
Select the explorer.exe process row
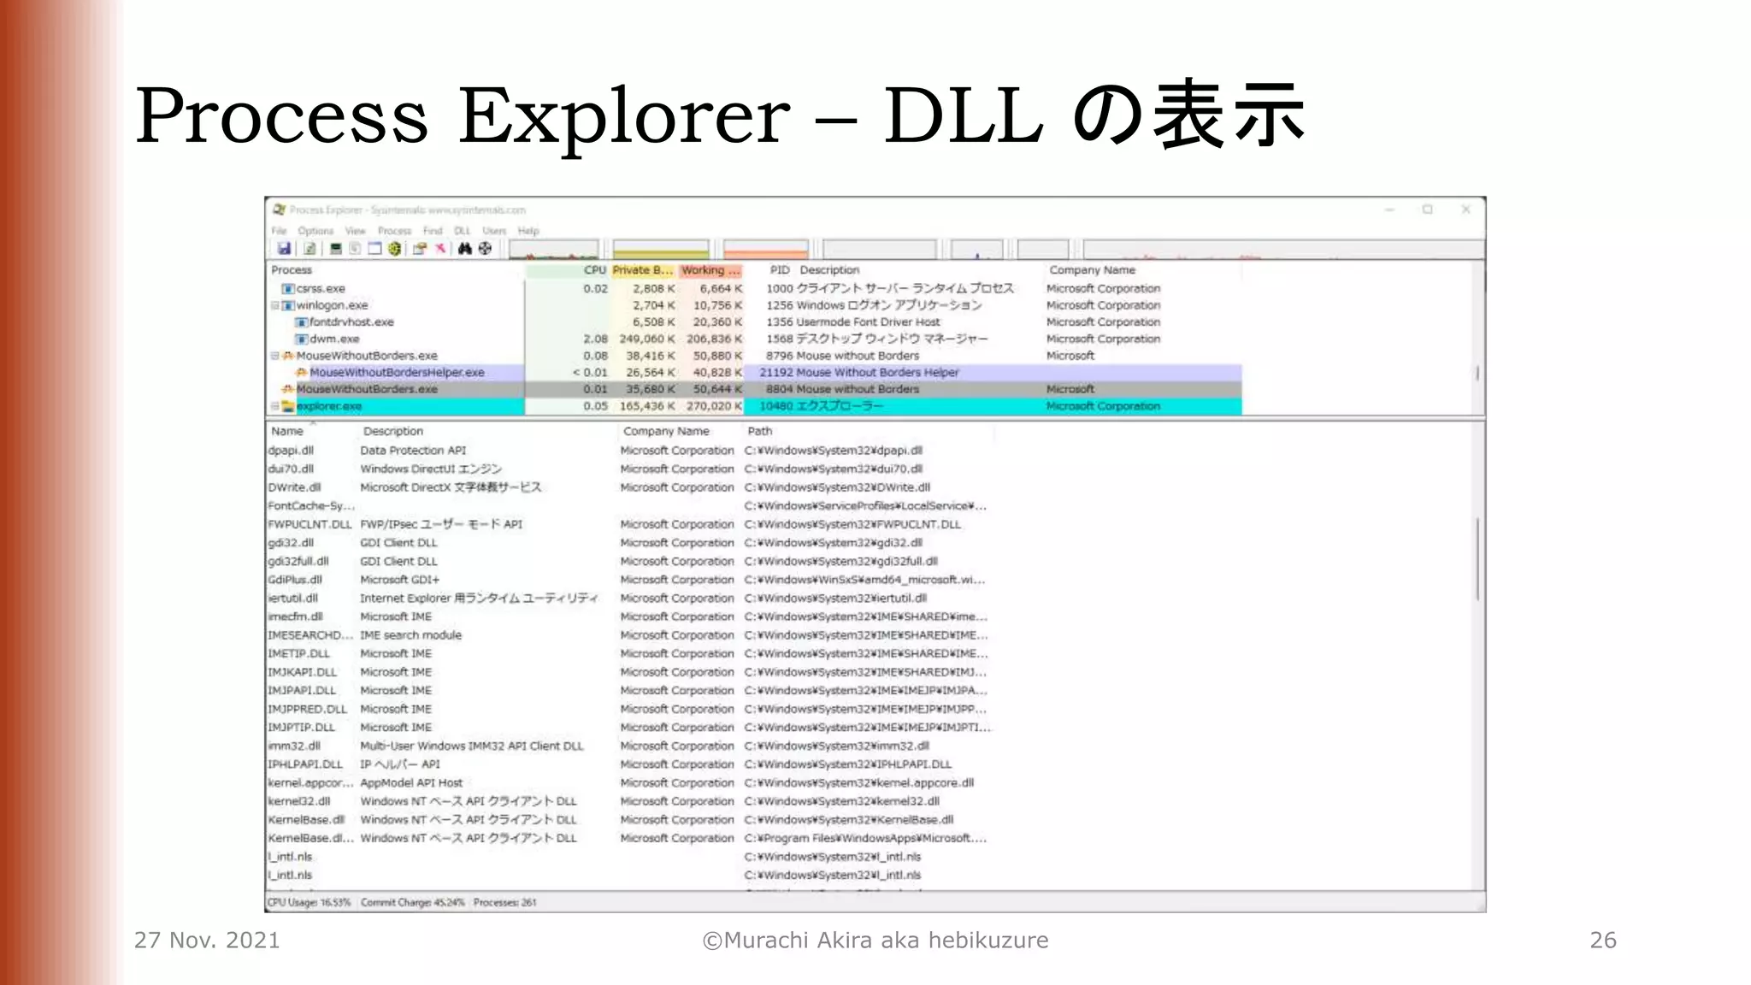point(754,406)
